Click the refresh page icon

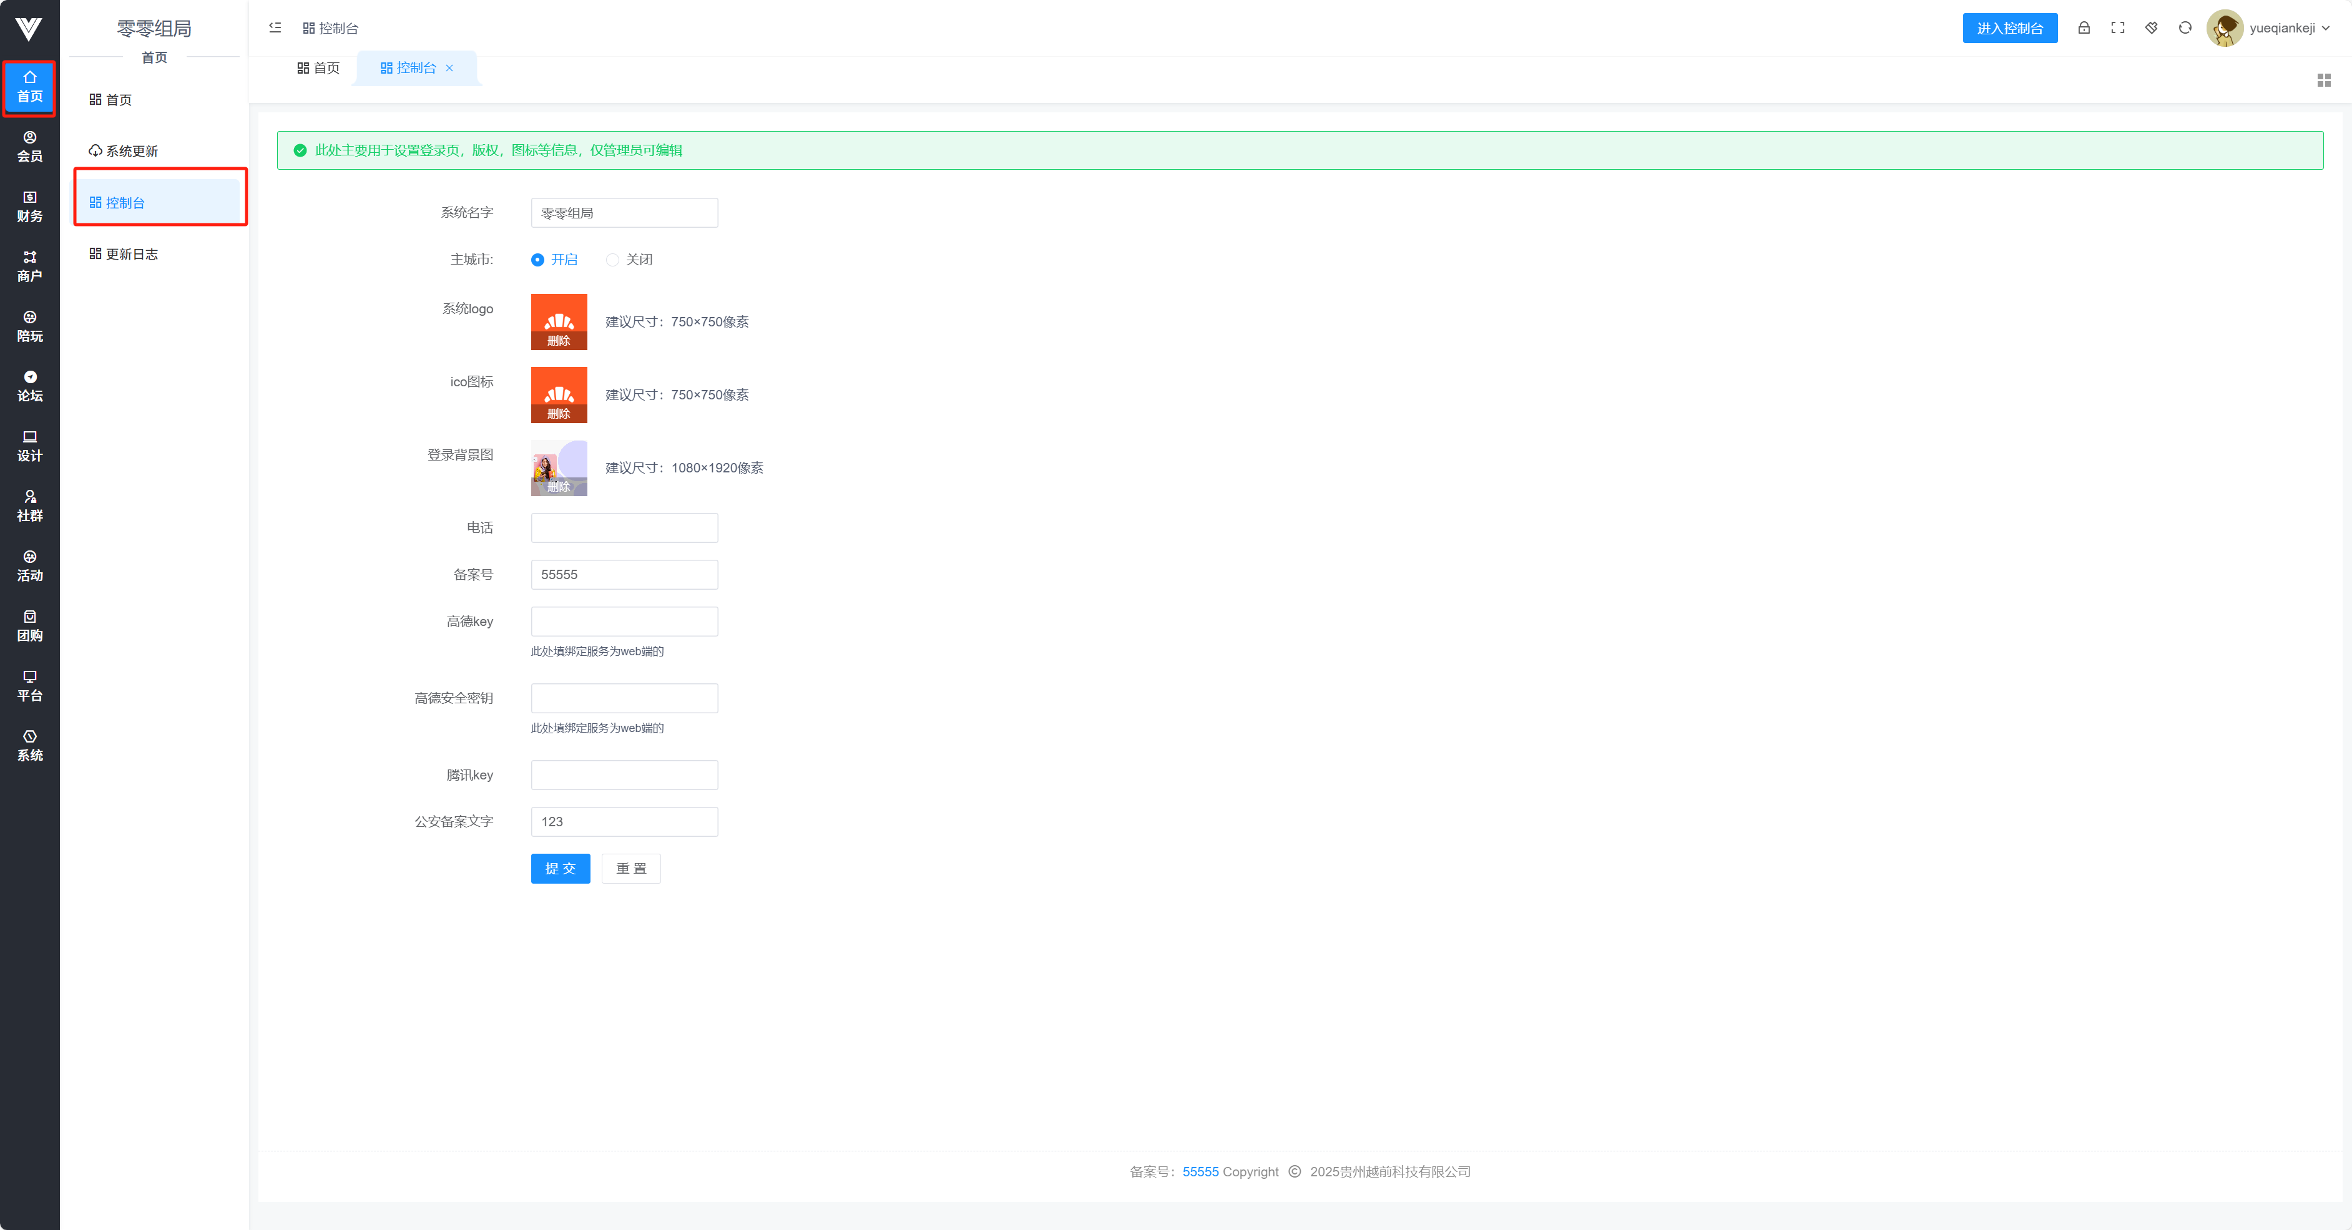tap(2185, 28)
